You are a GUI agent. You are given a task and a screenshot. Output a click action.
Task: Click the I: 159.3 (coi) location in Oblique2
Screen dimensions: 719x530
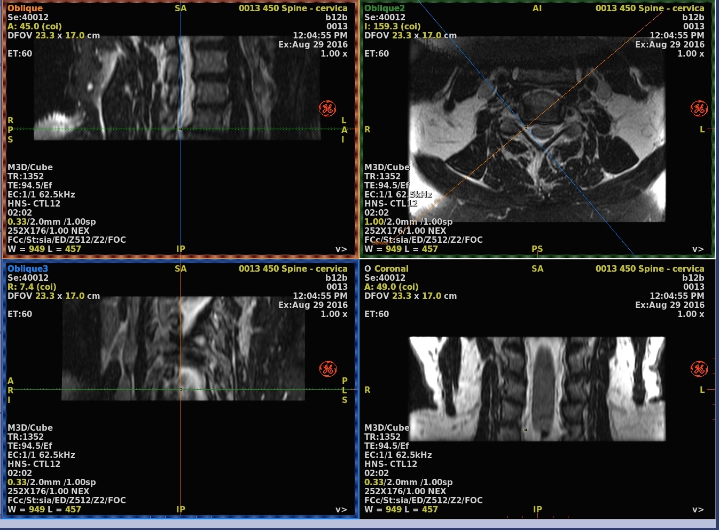(392, 26)
